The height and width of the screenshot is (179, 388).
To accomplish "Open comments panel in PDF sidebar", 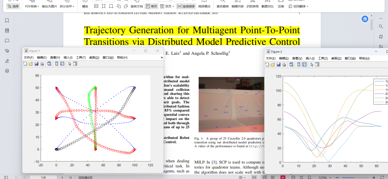I will coord(7,41).
